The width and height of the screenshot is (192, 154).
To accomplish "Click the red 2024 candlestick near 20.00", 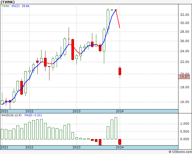I will point(120,71).
